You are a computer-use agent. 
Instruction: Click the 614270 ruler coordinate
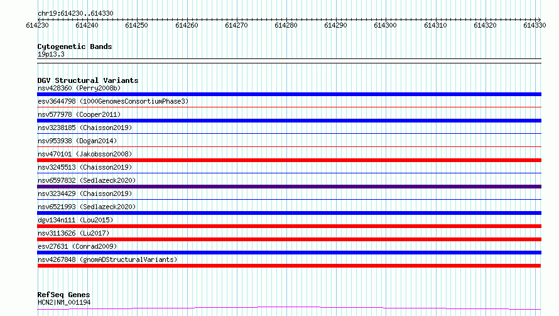tap(236, 25)
